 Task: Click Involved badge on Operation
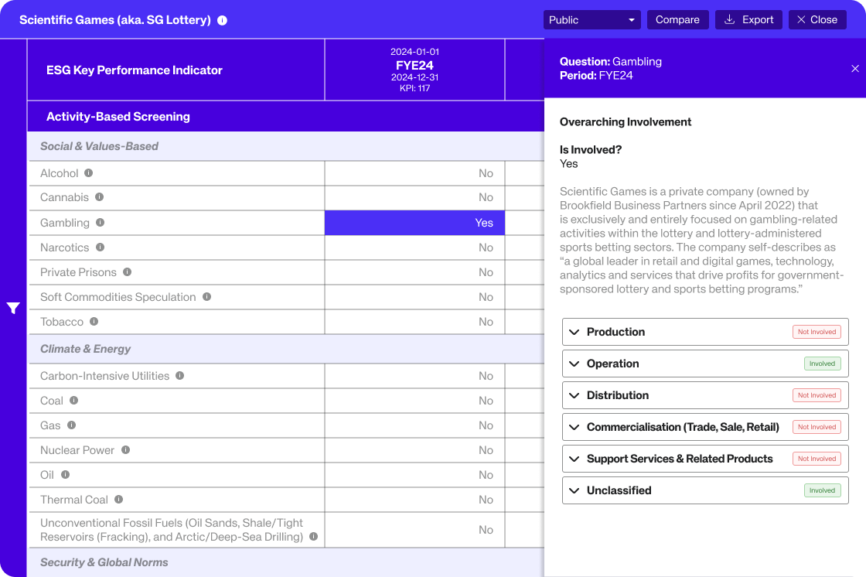(823, 364)
